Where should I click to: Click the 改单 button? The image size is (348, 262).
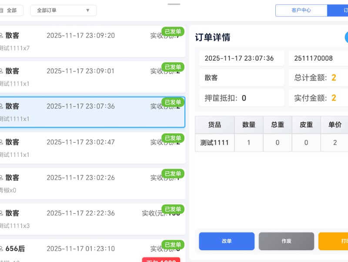point(226,241)
